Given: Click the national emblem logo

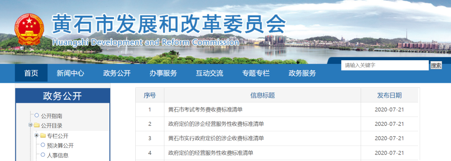Looking at the screenshot, I should point(29,29).
